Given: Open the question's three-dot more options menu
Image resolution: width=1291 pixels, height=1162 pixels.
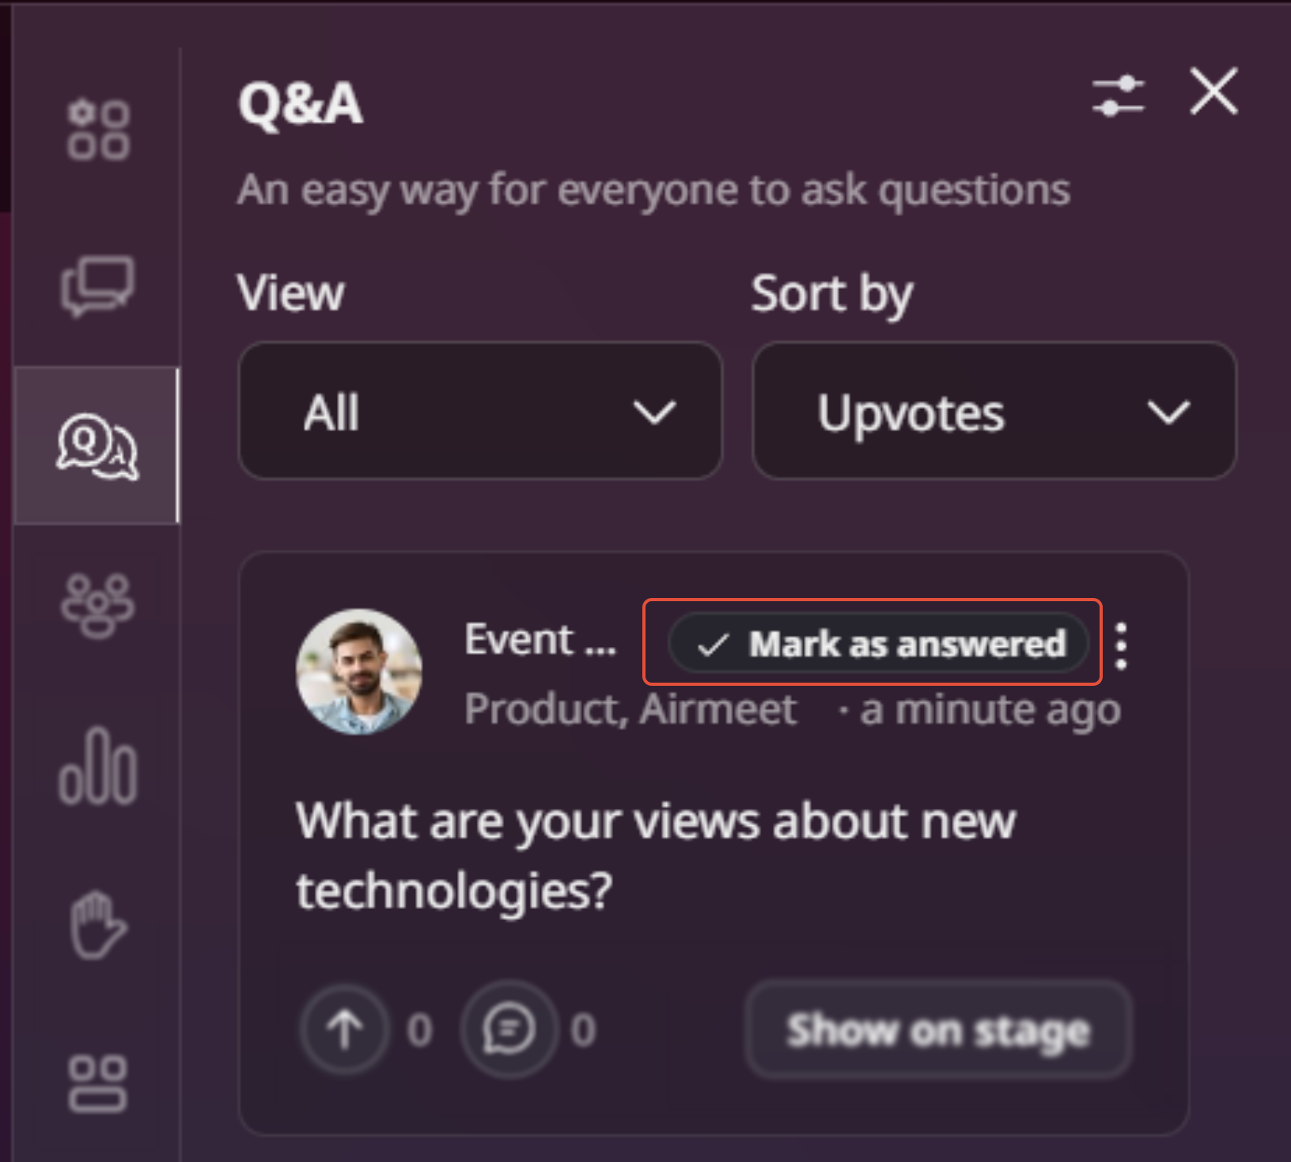Looking at the screenshot, I should pyautogui.click(x=1122, y=645).
